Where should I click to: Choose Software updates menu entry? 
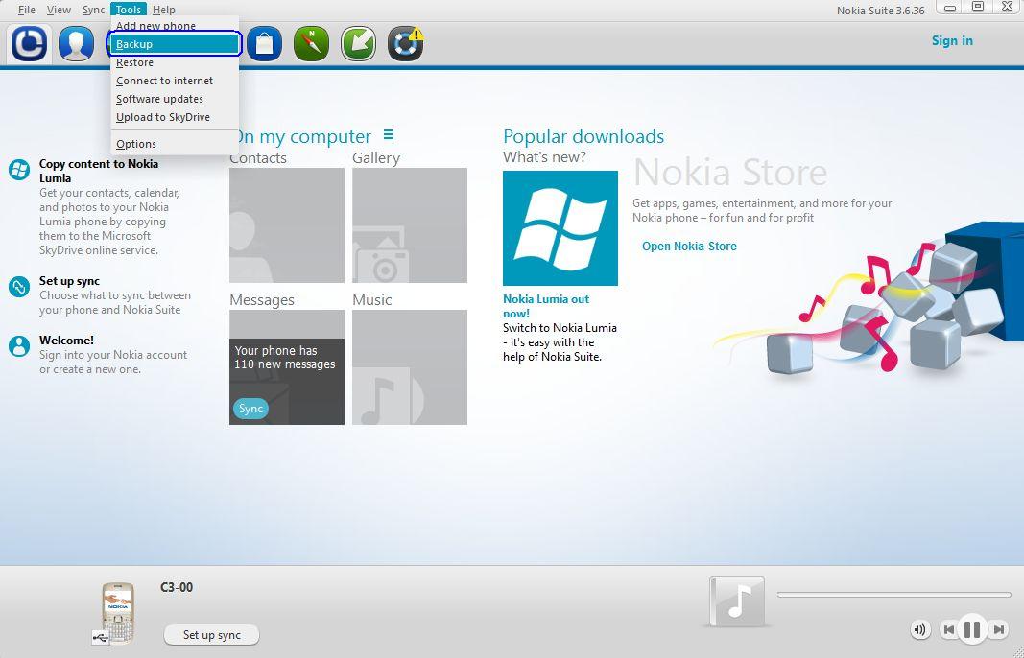[175, 99]
